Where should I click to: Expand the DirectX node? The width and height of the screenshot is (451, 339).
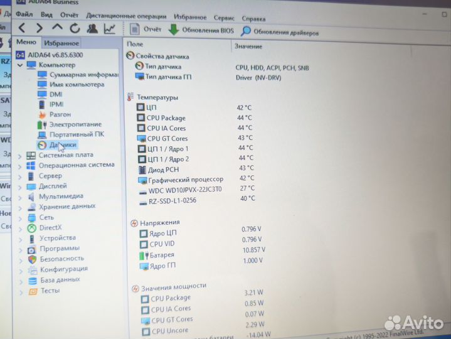point(21,229)
